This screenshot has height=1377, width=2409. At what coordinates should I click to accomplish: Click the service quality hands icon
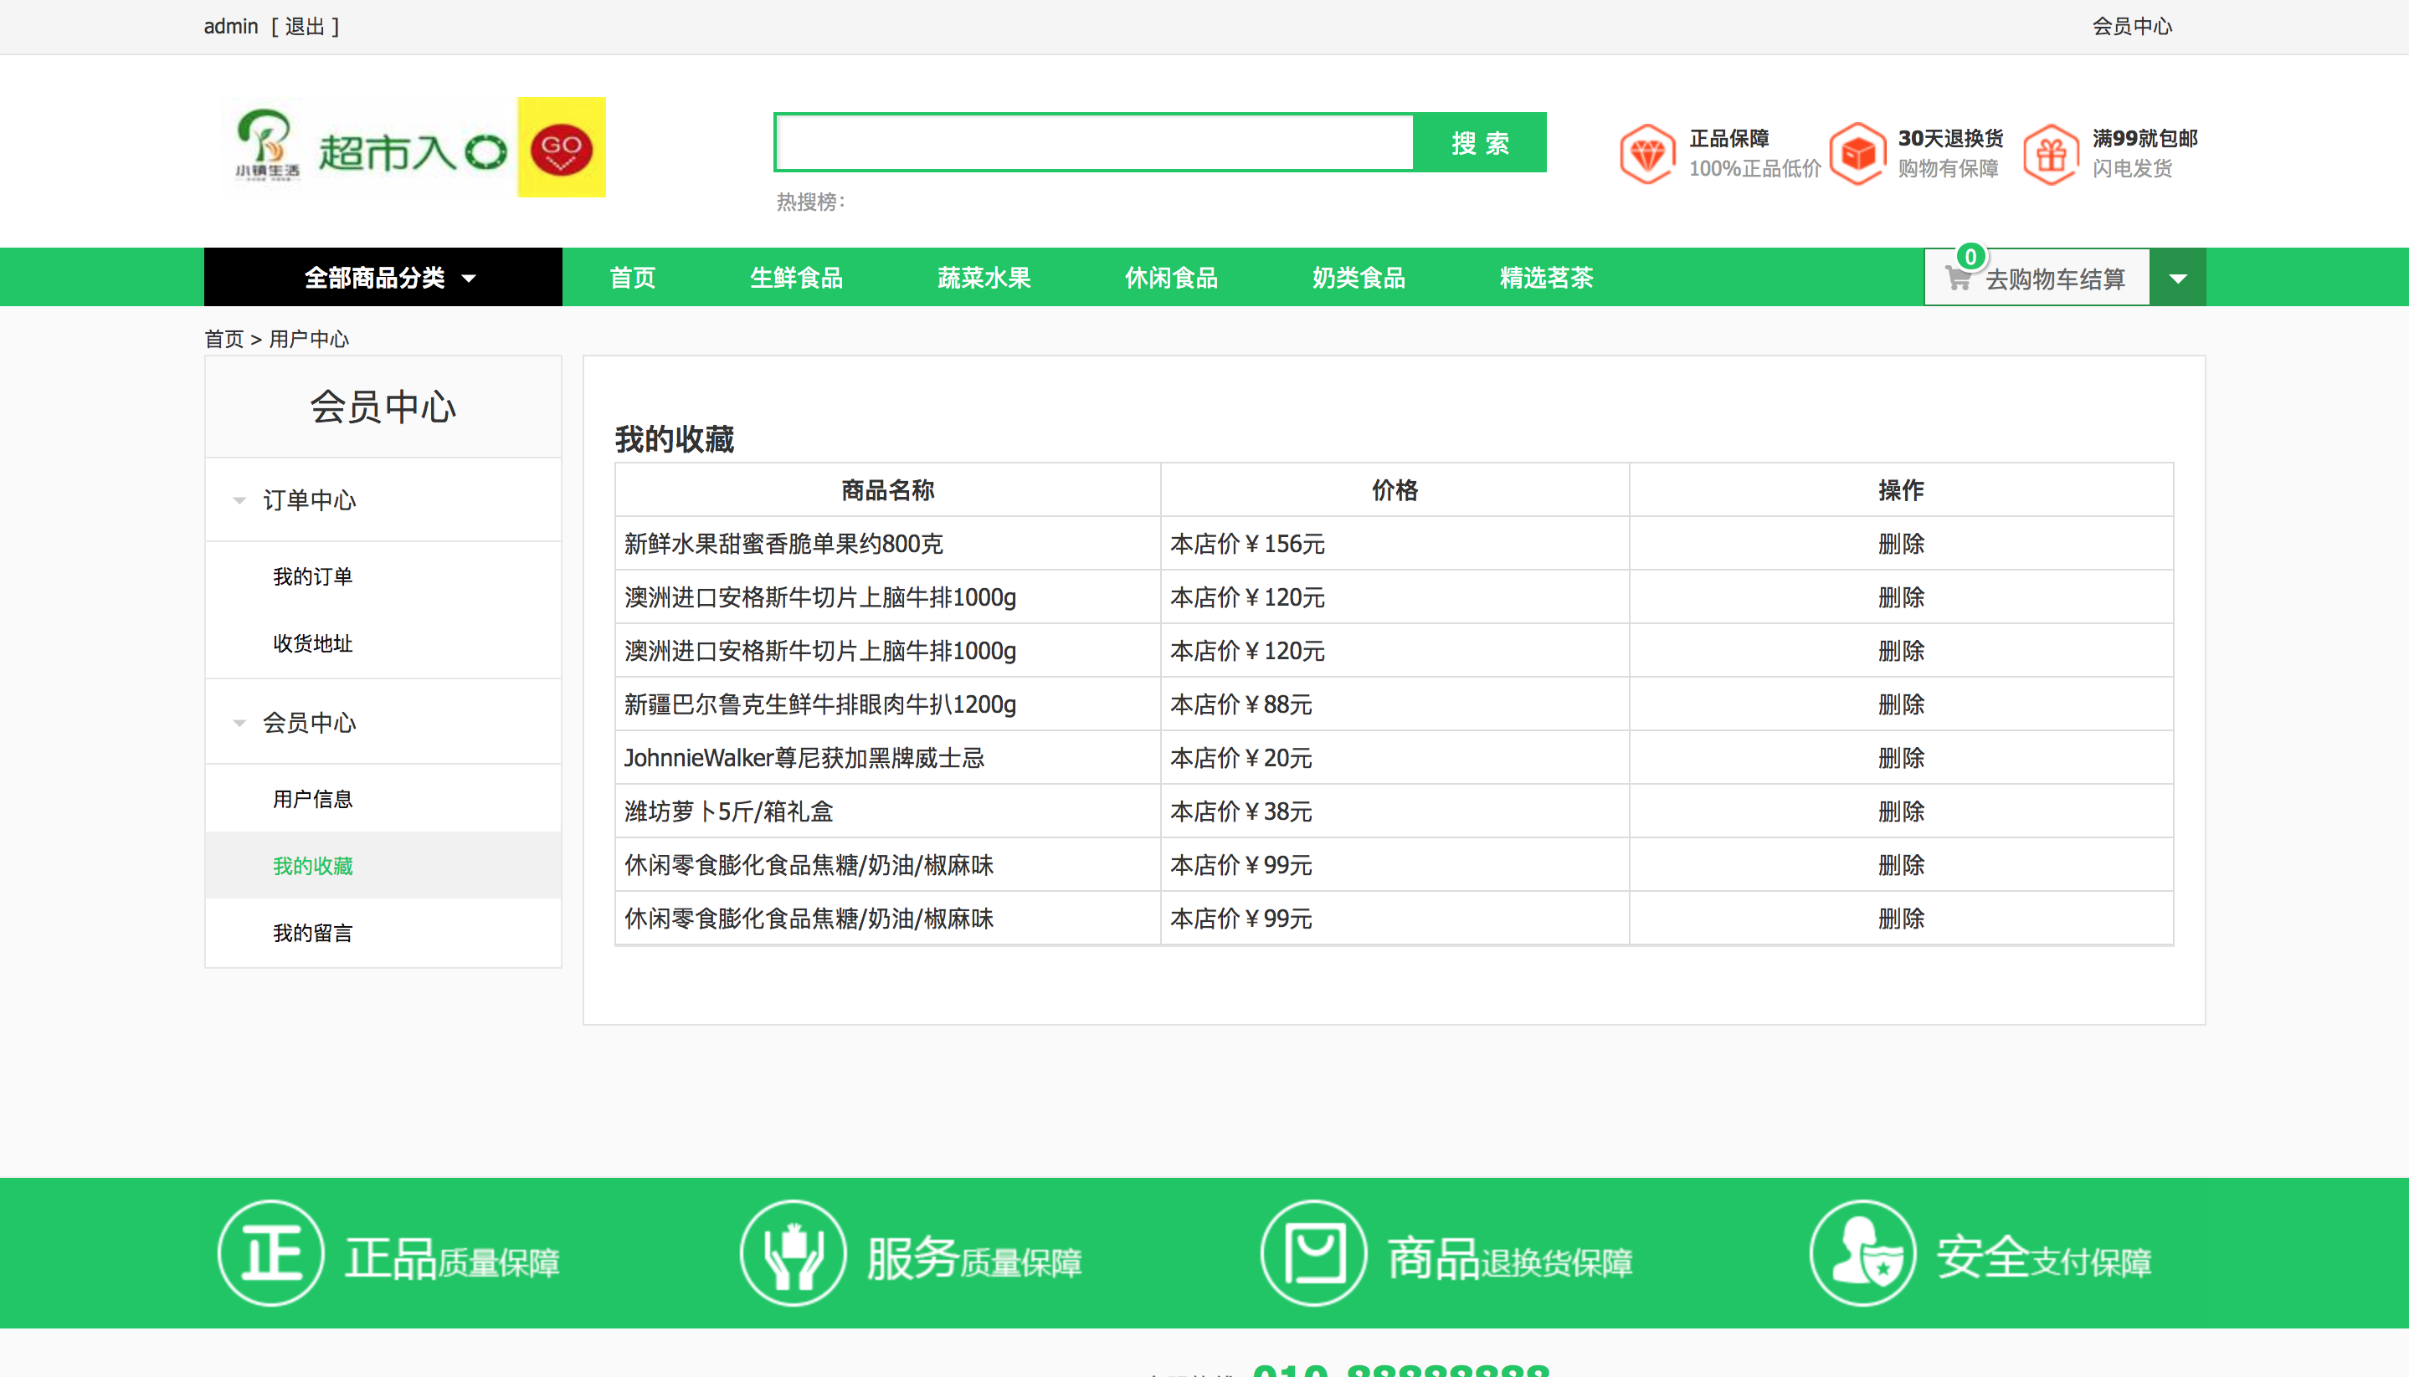(793, 1253)
